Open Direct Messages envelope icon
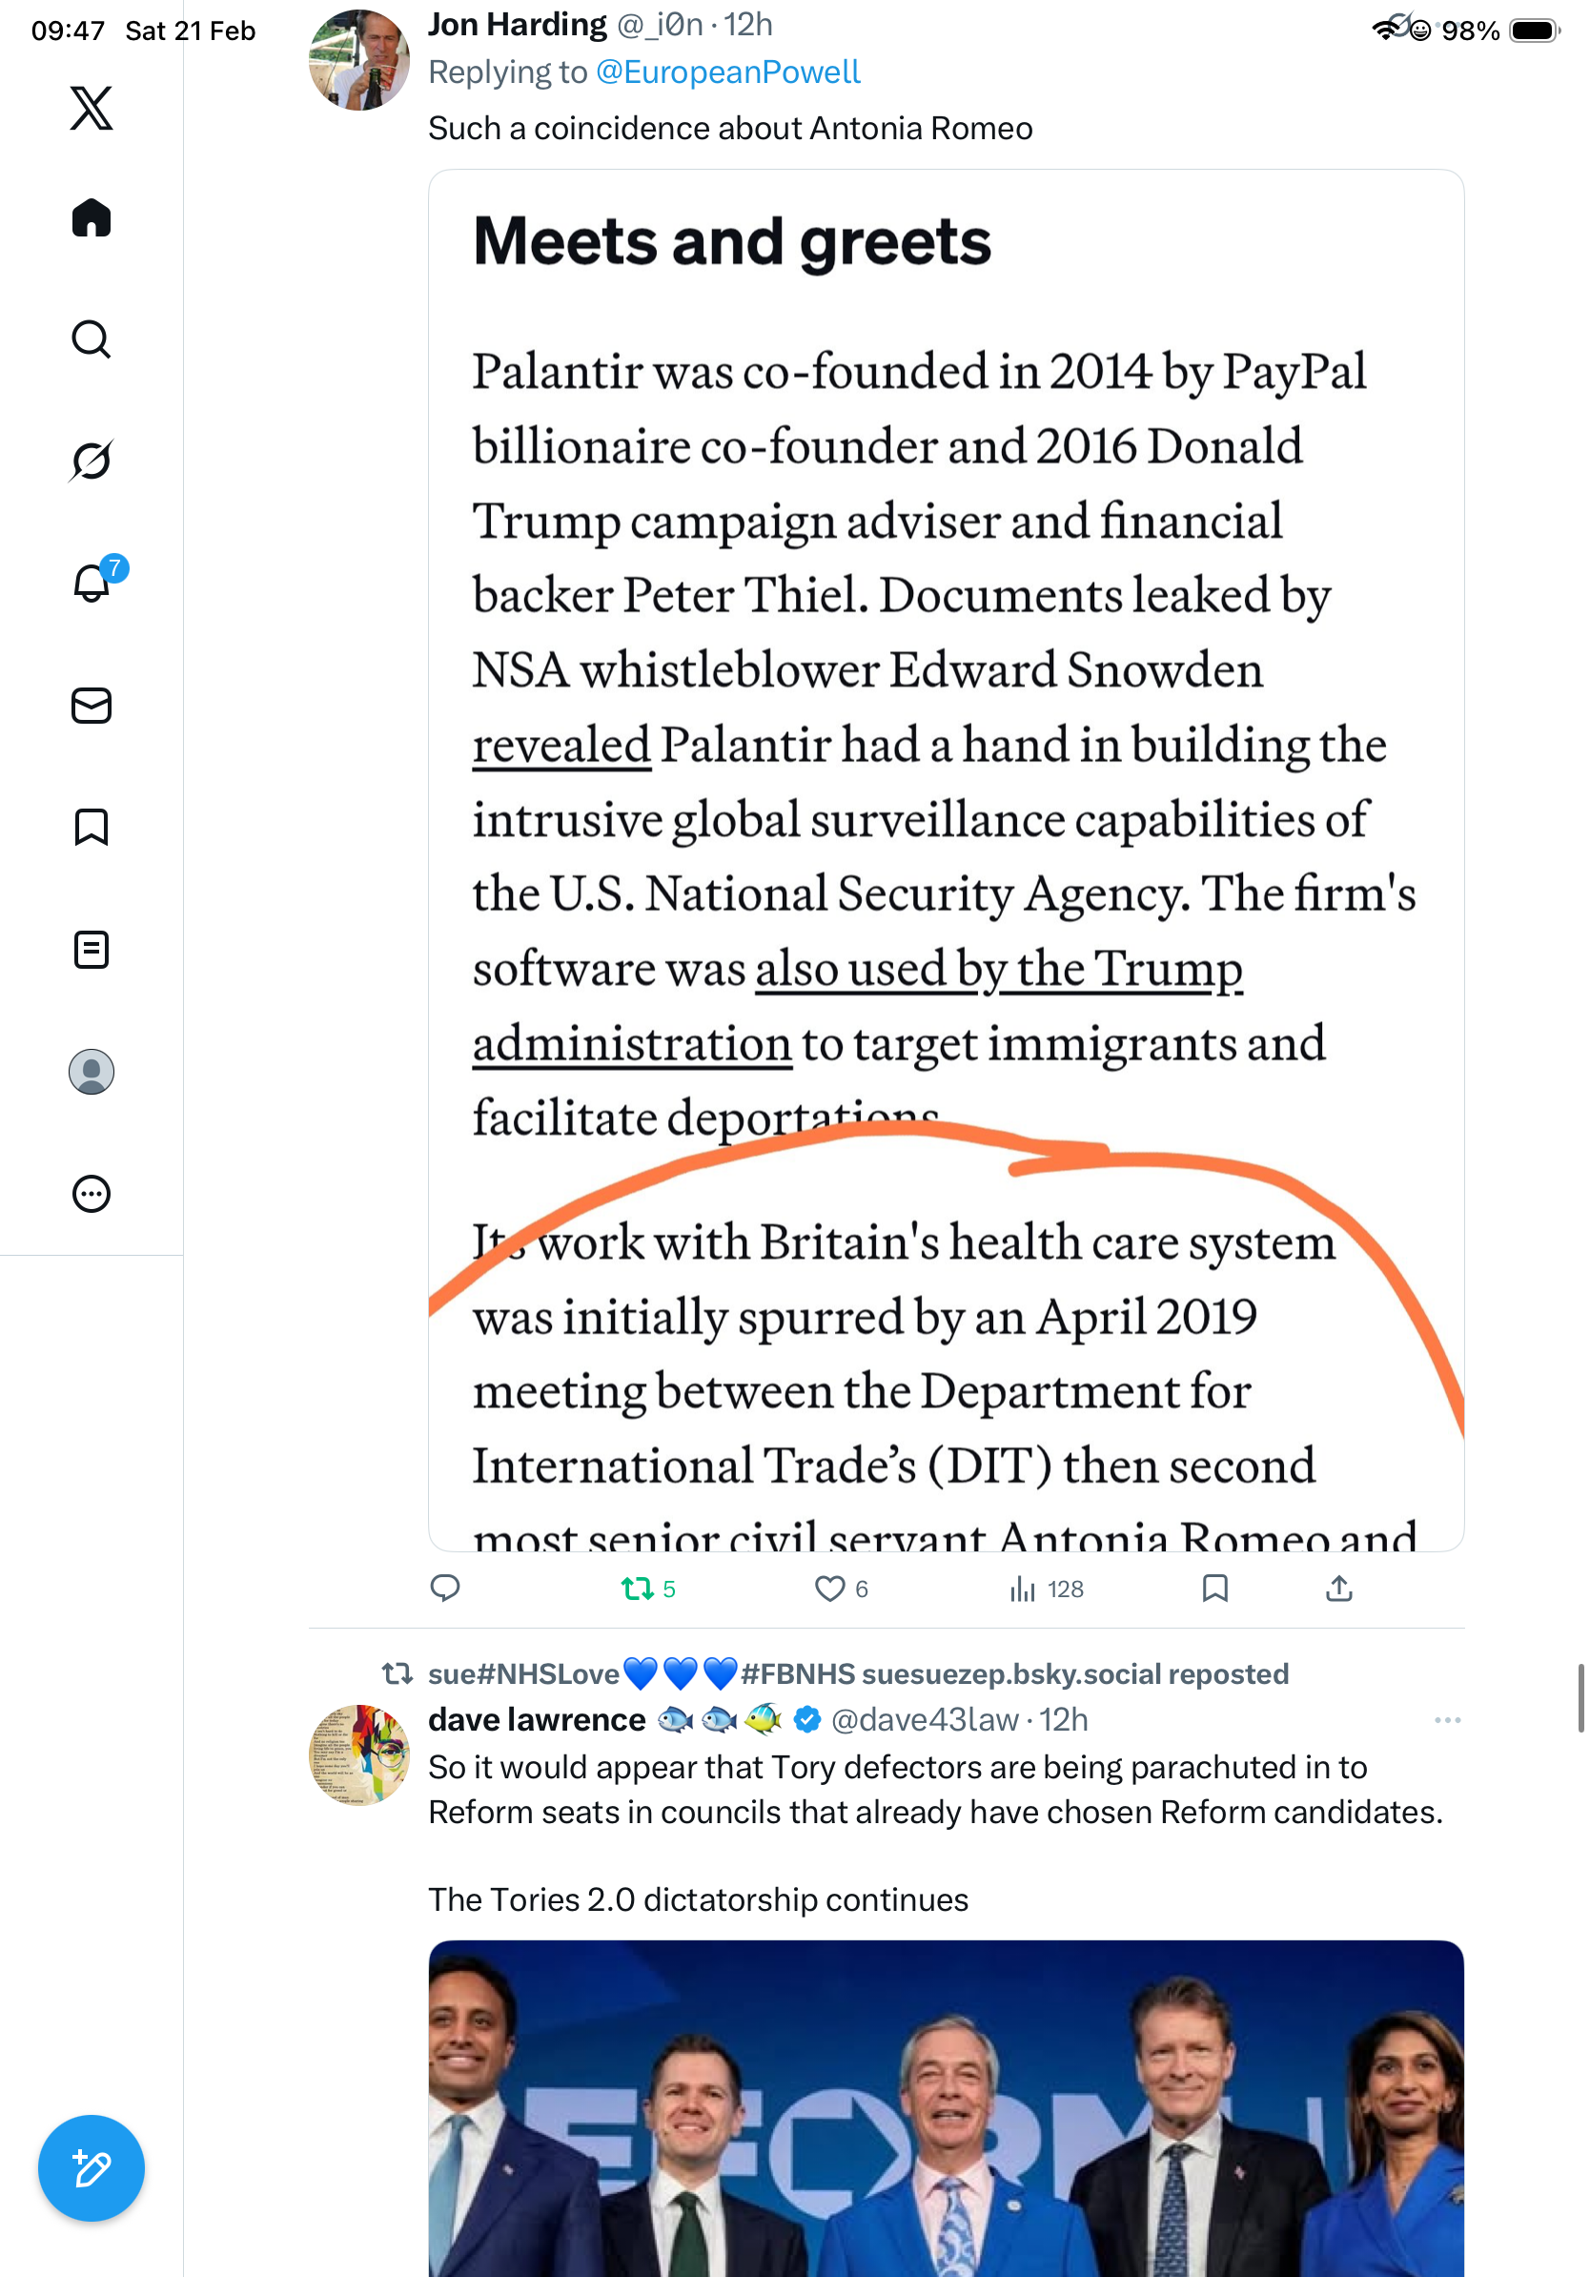 [x=92, y=707]
